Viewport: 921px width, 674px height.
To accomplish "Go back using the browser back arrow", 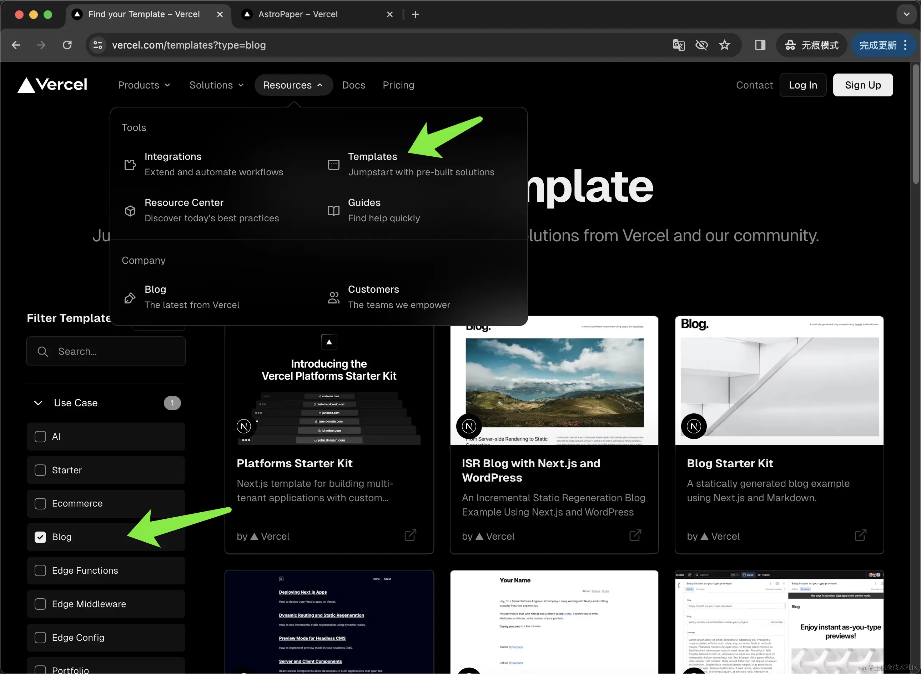I will tap(16, 45).
